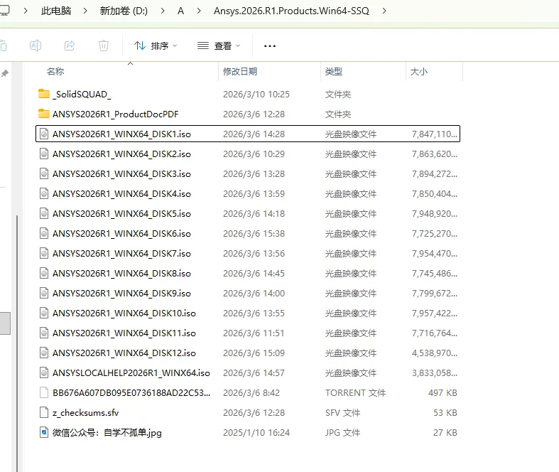This screenshot has width=559, height=472.
Task: Expand chevron after 新加卷 (D:) breadcrumb
Action: 163,11
